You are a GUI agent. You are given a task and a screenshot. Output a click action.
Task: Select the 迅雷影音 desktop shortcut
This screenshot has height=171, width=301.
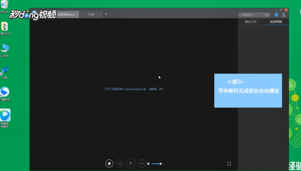tap(5, 94)
